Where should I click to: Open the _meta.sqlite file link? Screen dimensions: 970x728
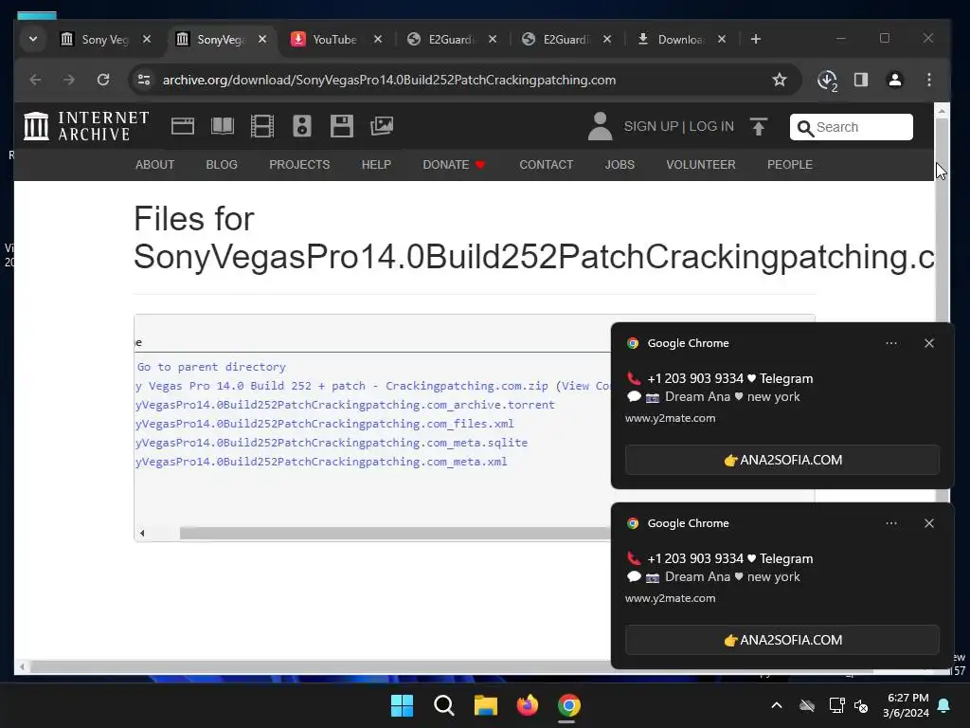(332, 443)
